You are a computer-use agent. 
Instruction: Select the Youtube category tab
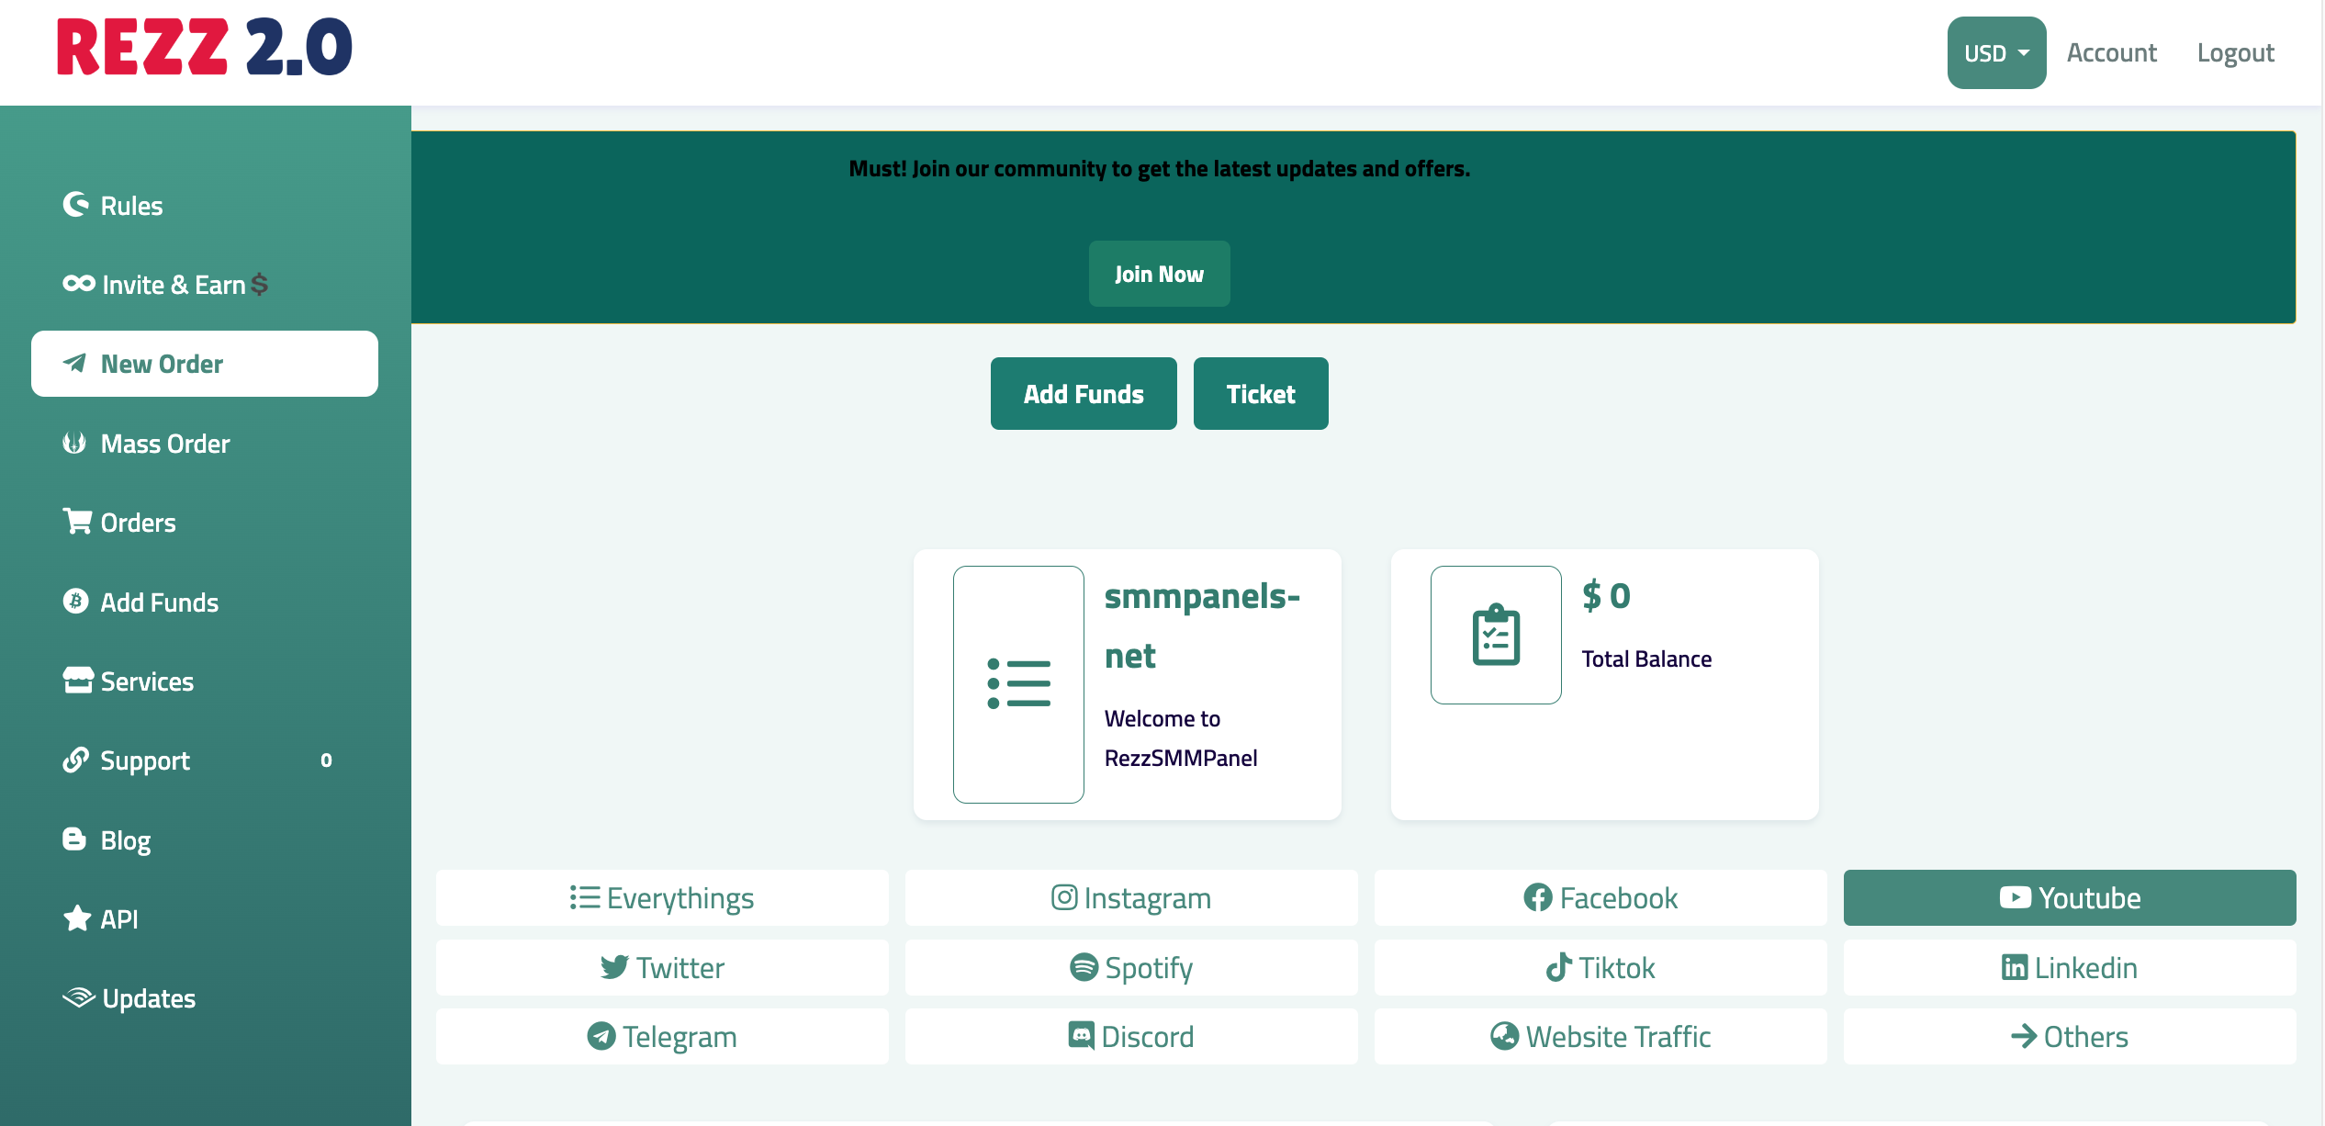[2069, 897]
